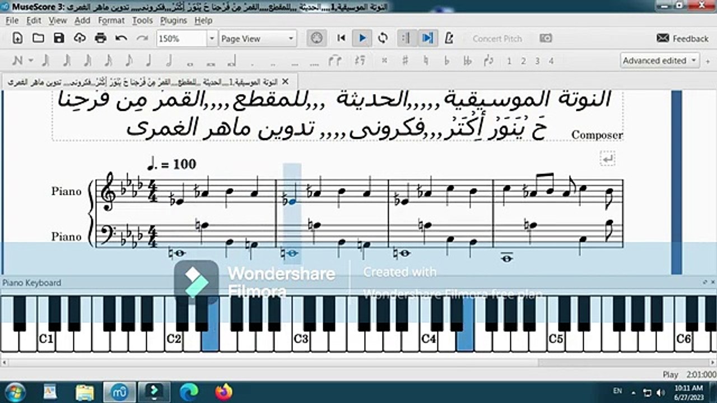The image size is (717, 403).
Task: Open image capture camera tool
Action: coord(546,38)
